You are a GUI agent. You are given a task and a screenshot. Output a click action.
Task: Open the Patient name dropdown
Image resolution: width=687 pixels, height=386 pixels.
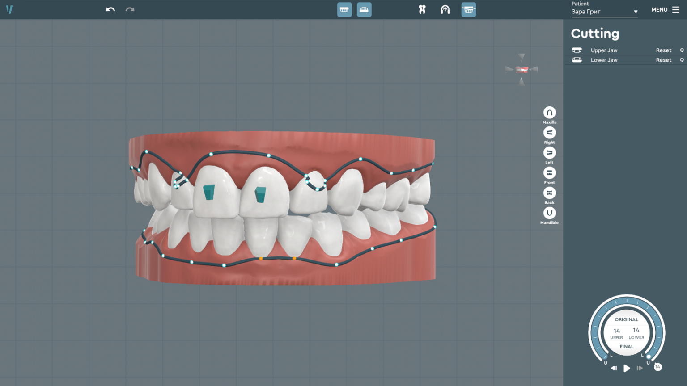(605, 12)
